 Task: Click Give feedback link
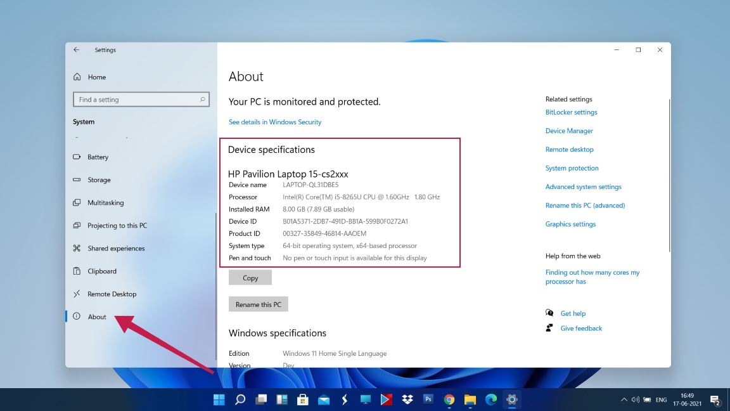tap(581, 329)
